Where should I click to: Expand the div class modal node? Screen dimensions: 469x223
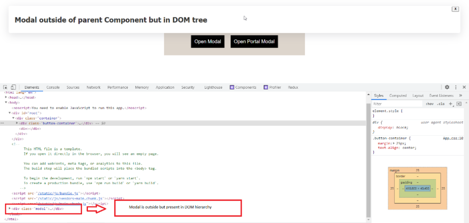(9, 208)
